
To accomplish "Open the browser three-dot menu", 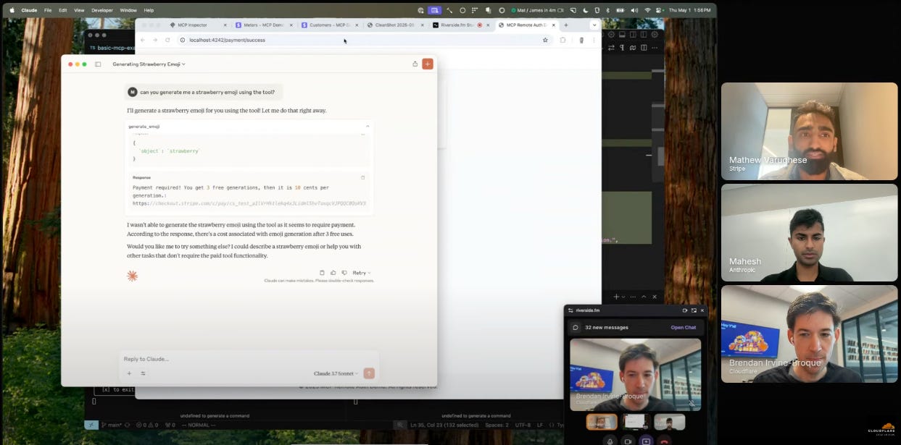I will pos(594,40).
